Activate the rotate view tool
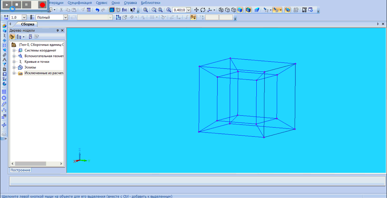 203,10
